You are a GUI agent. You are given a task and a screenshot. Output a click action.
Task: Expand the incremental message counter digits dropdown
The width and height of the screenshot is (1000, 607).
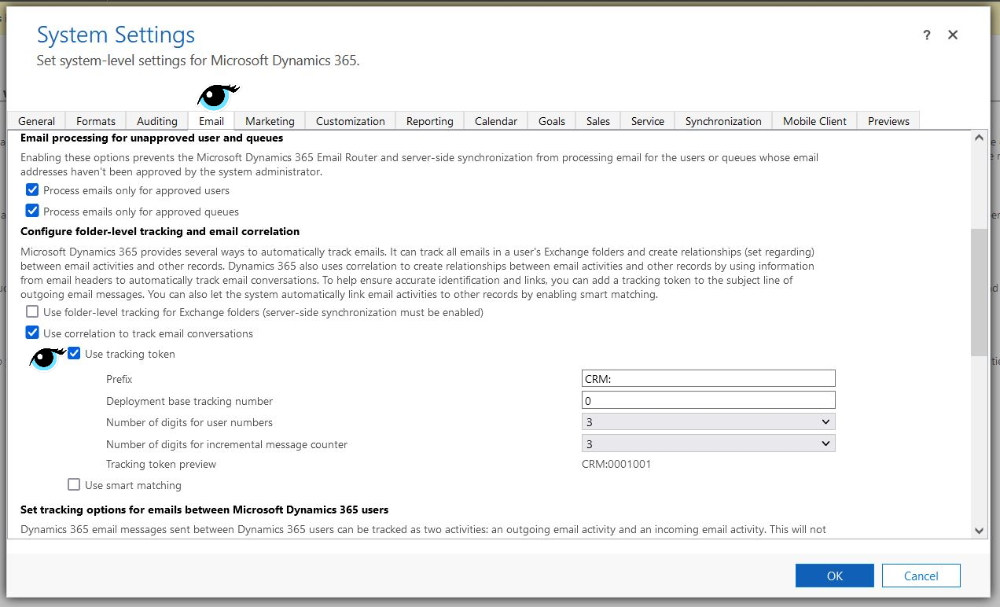708,443
